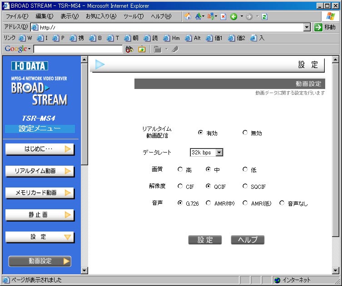Image resolution: width=342 pixels, height=286 pixels.
Task: Open the 32k bps data rate dropdown
Action: tap(206, 153)
